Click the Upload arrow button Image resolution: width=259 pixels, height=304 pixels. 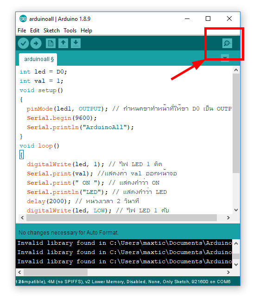click(36, 43)
